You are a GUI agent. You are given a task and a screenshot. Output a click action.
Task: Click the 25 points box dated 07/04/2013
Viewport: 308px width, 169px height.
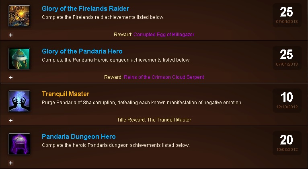tap(287, 15)
